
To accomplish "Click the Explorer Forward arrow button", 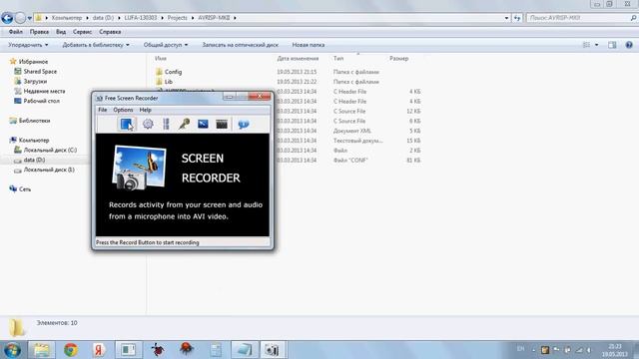I will coord(20,18).
